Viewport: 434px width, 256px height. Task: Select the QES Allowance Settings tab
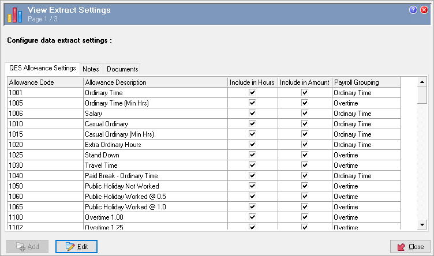tap(42, 68)
